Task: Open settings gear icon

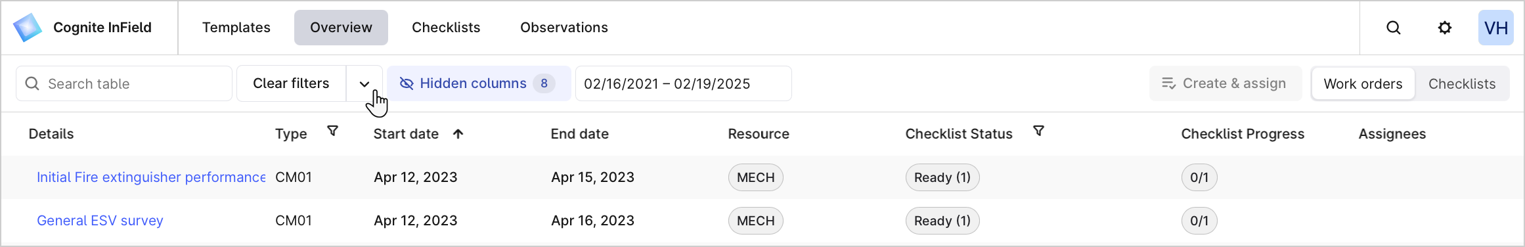Action: (1445, 28)
